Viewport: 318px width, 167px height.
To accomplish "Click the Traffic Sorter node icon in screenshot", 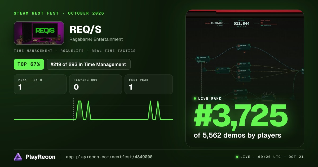I will [x=198, y=57].
